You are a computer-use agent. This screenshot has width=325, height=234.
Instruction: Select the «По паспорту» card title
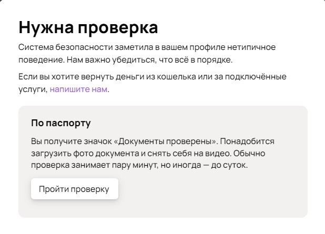pos(61,124)
